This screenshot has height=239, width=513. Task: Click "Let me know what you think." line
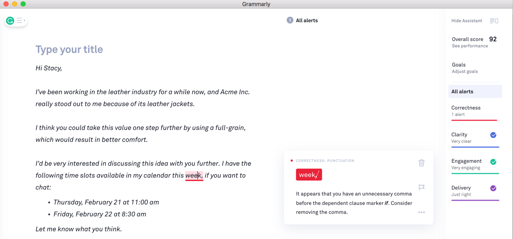(x=79, y=229)
